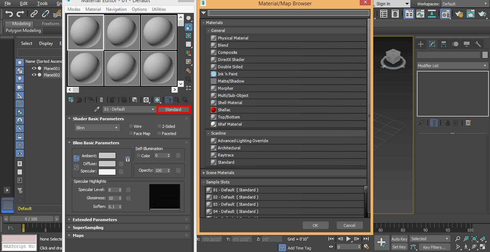Click the Undo arrow in main toolbar
The width and height of the screenshot is (490, 252).
click(9, 14)
